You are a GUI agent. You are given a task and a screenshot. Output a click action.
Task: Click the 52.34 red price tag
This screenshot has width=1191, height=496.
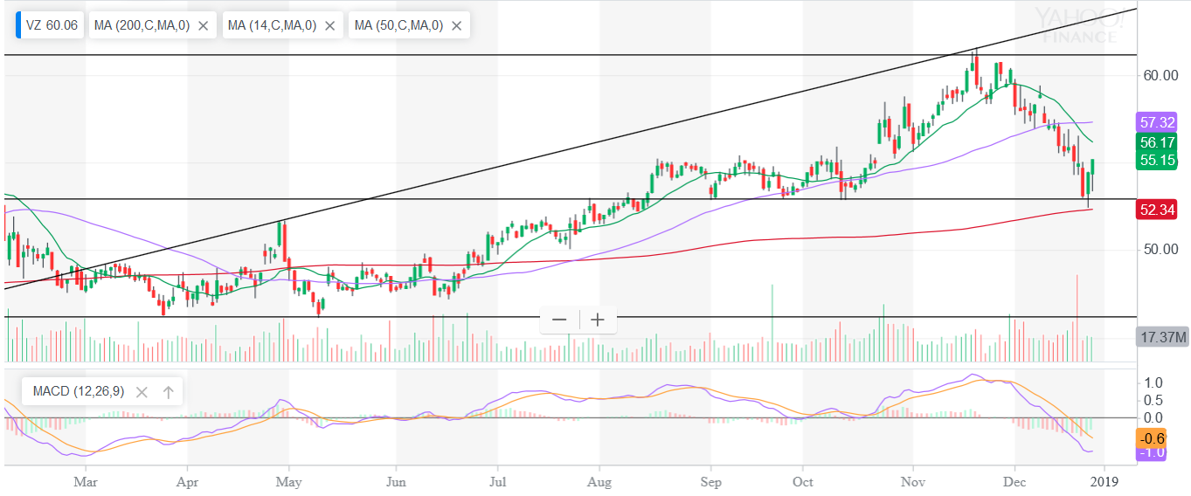tap(1157, 209)
